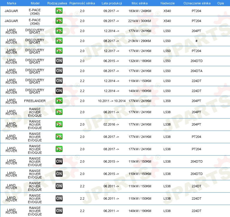Click engine code 204DTA cell
The height and width of the screenshot is (217, 230).
196,71
